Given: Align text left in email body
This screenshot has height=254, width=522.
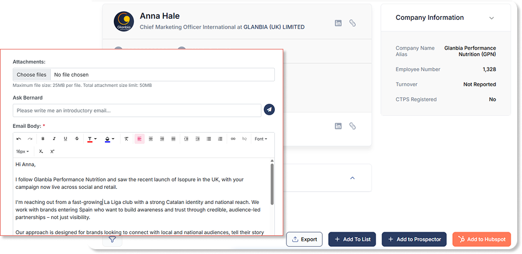Looking at the screenshot, I should tap(139, 139).
